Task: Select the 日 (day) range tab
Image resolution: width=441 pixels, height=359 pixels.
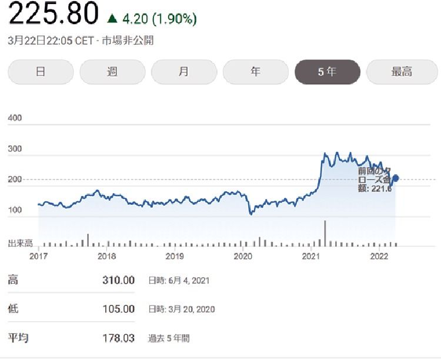Action: (x=41, y=72)
